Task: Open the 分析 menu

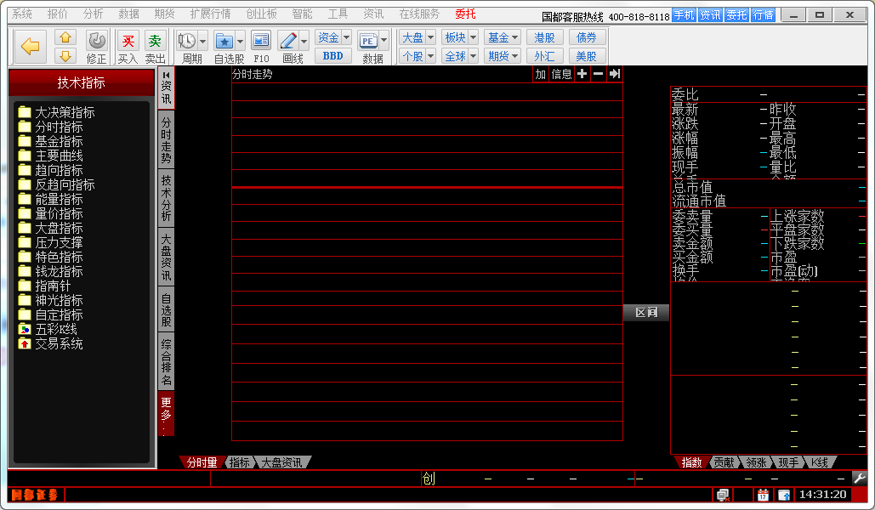Action: (x=94, y=14)
